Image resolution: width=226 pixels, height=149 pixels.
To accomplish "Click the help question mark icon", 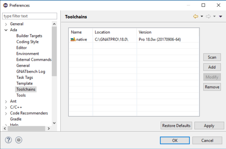I will pyautogui.click(x=8, y=140).
